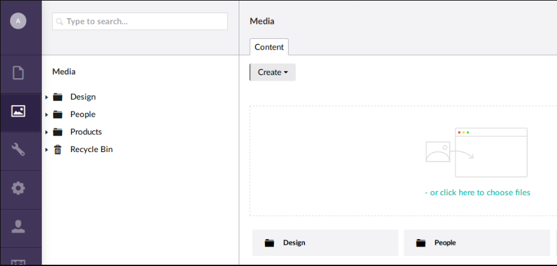Select the Media section image icon
The width and height of the screenshot is (557, 266).
(x=18, y=111)
